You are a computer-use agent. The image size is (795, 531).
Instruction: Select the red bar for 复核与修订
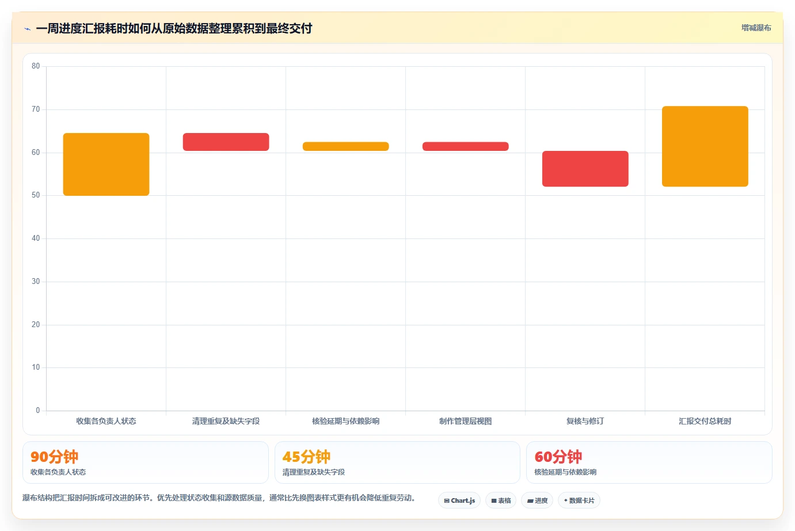tap(585, 169)
